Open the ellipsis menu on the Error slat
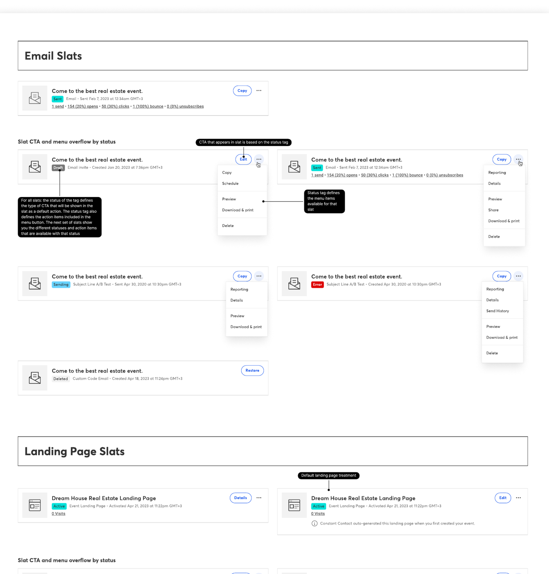The image size is (549, 574). pos(518,276)
